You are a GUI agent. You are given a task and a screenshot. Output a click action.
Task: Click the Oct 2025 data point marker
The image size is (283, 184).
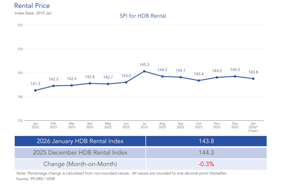tap(199, 80)
